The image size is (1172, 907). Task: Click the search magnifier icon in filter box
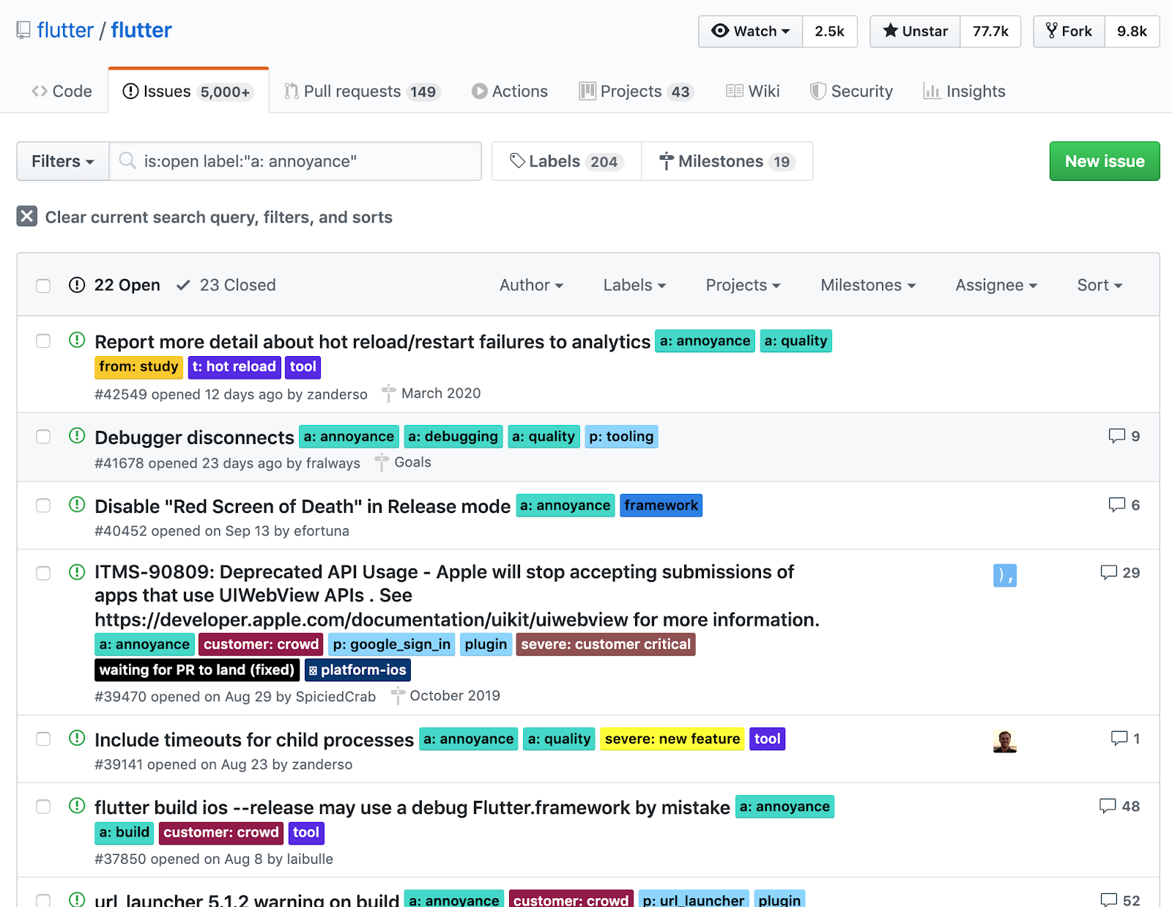(x=127, y=160)
